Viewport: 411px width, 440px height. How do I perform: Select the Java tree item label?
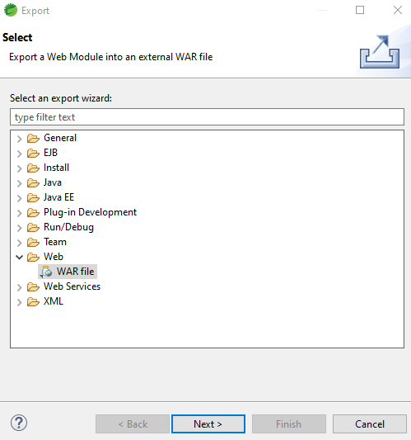[x=53, y=182]
